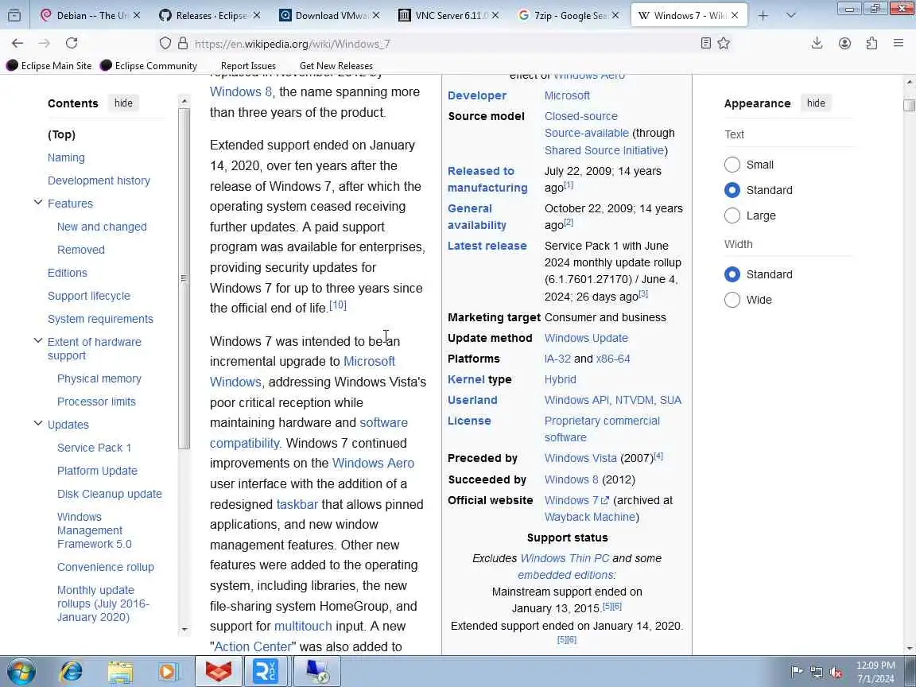The width and height of the screenshot is (916, 687).
Task: Open Eclipse Community bookmark
Action: pyautogui.click(x=149, y=65)
